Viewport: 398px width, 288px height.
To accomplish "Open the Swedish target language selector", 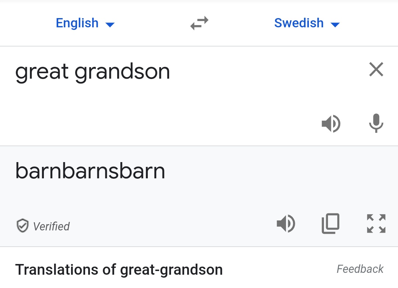I will point(299,23).
